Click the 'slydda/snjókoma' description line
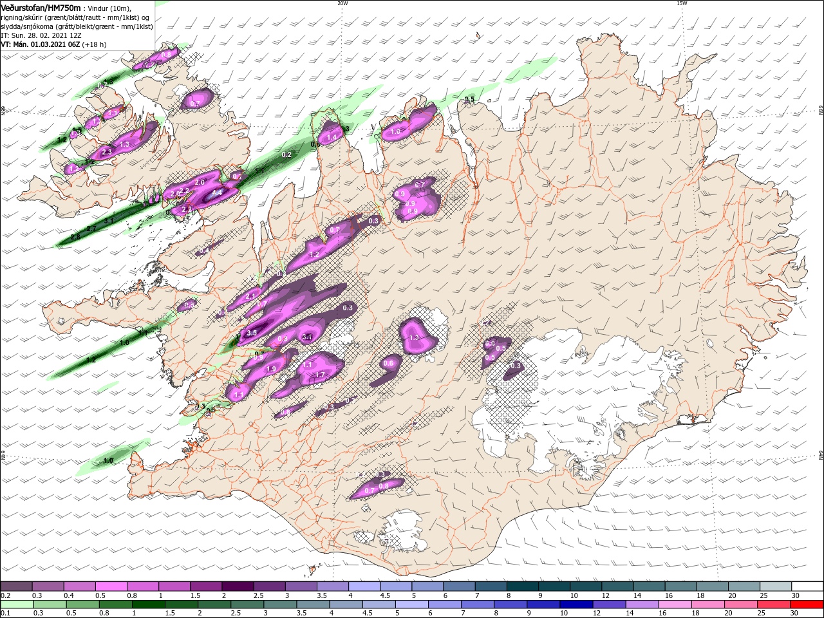This screenshot has height=618, width=824. point(77,26)
